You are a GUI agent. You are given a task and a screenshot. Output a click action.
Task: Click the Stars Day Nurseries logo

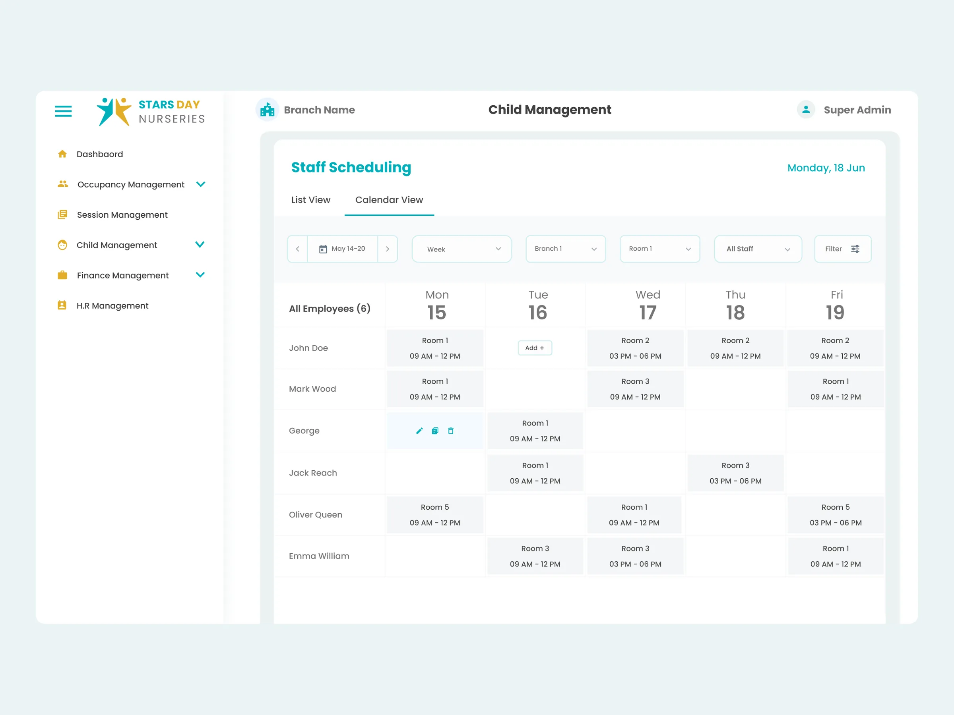click(151, 112)
